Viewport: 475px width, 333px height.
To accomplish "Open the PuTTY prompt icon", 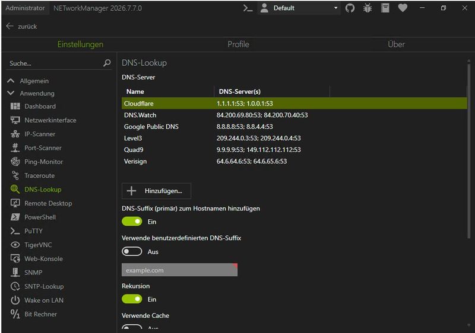I will [15, 231].
